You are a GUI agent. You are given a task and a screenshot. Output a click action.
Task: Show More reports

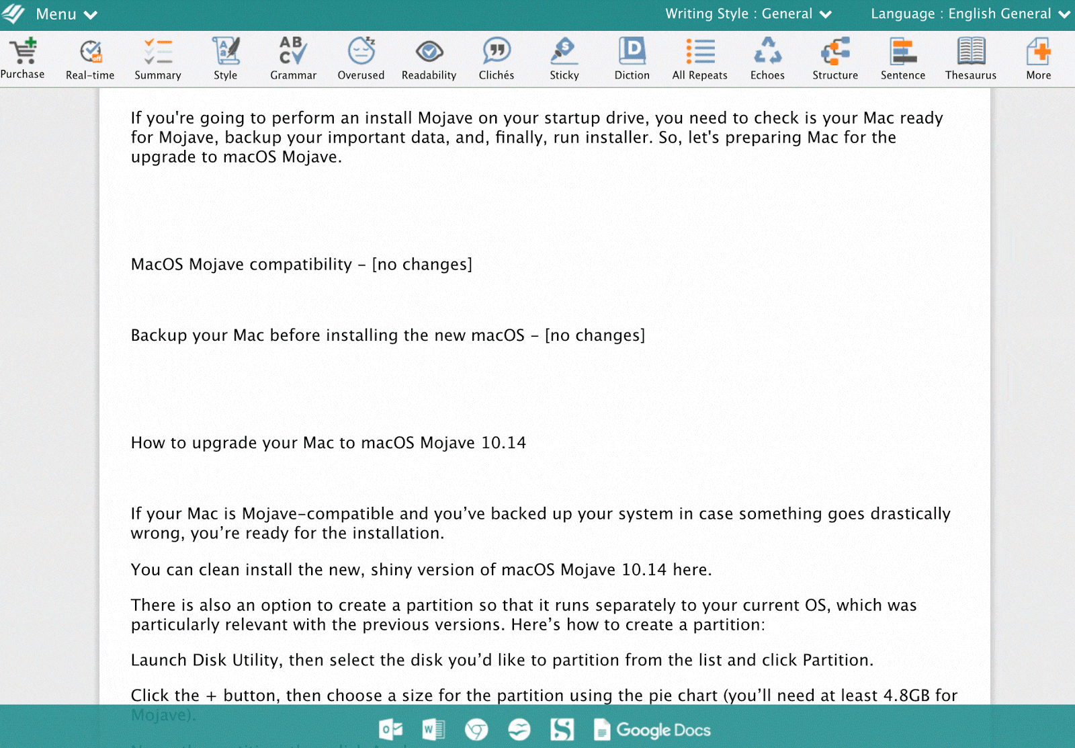tap(1039, 59)
